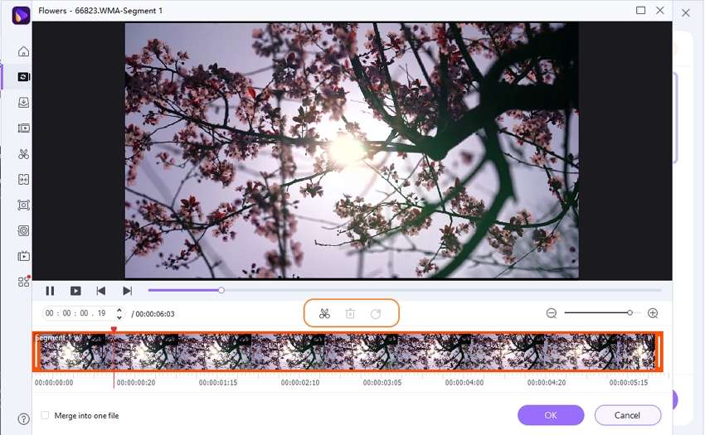Close the segment editor dialog

coord(660,10)
